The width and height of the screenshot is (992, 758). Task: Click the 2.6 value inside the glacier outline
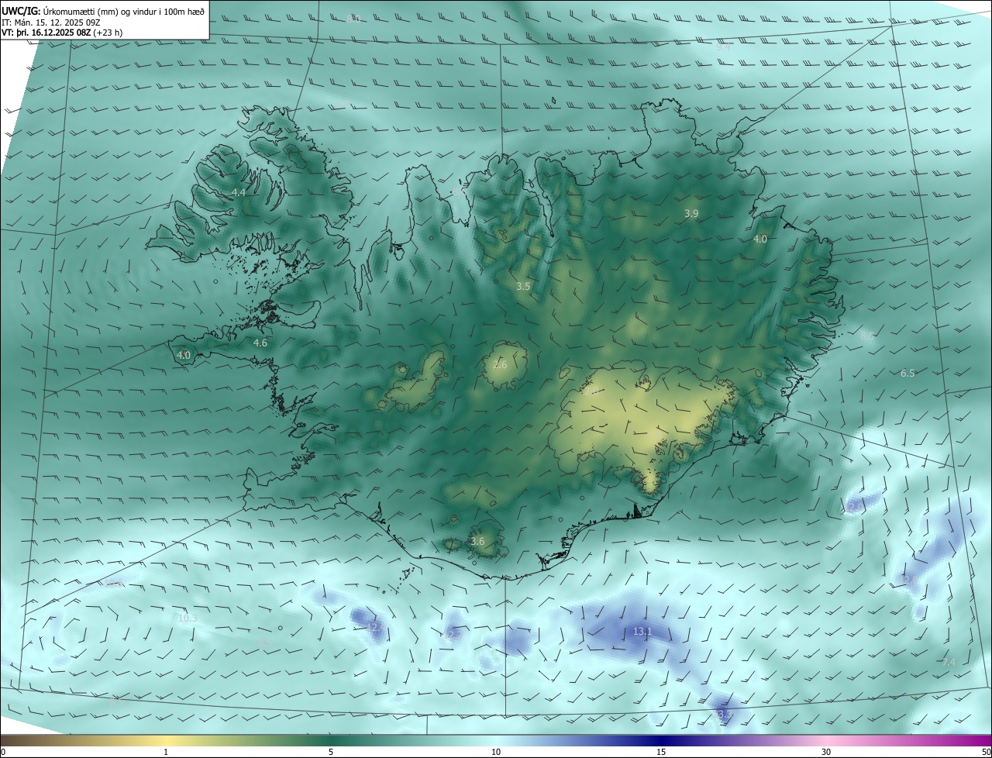500,364
